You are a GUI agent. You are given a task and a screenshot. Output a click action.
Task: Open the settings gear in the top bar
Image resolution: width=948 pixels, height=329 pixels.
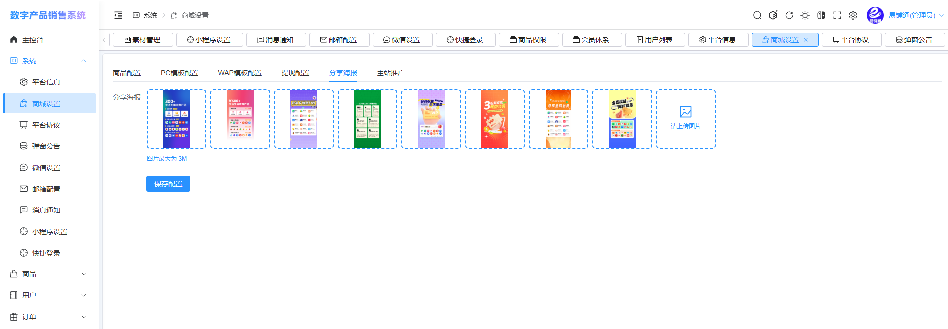(x=853, y=15)
